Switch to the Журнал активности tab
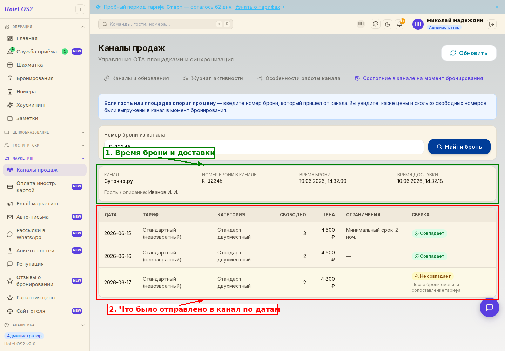The image size is (505, 351). point(213,78)
